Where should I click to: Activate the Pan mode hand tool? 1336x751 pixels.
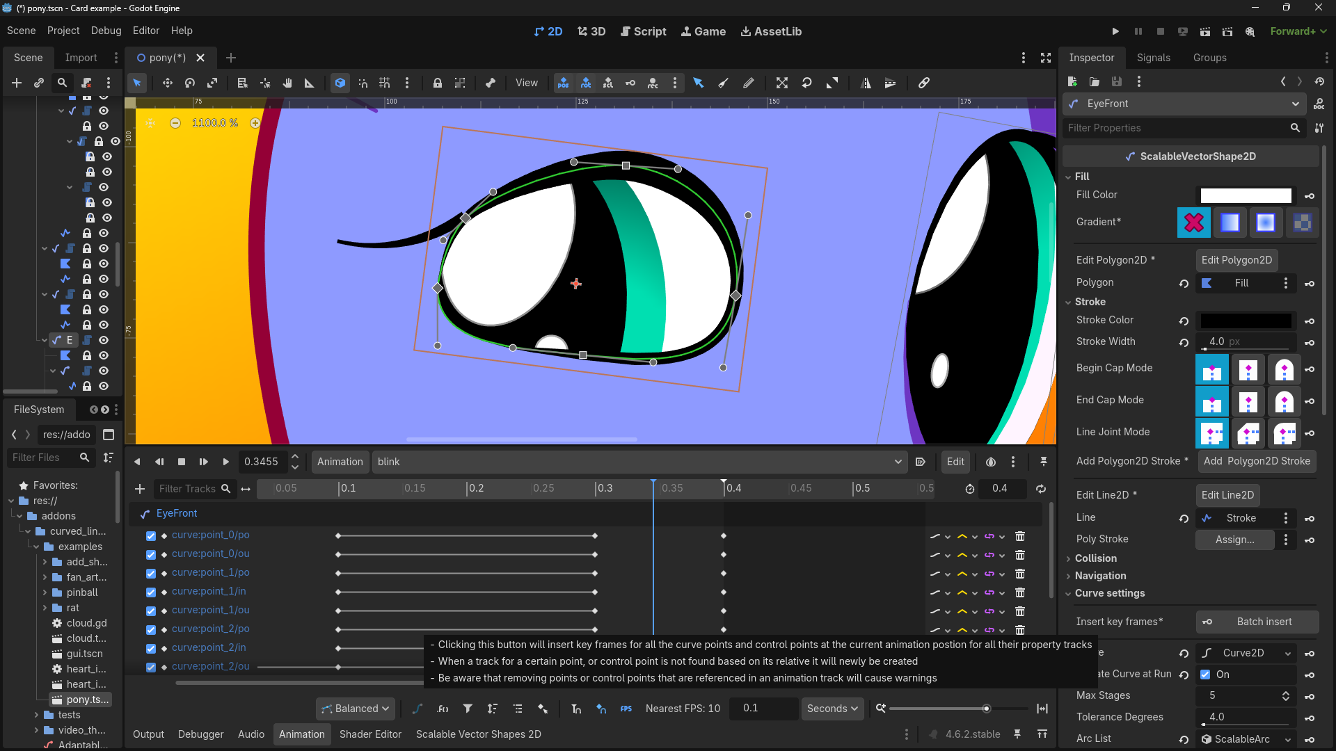tap(287, 83)
